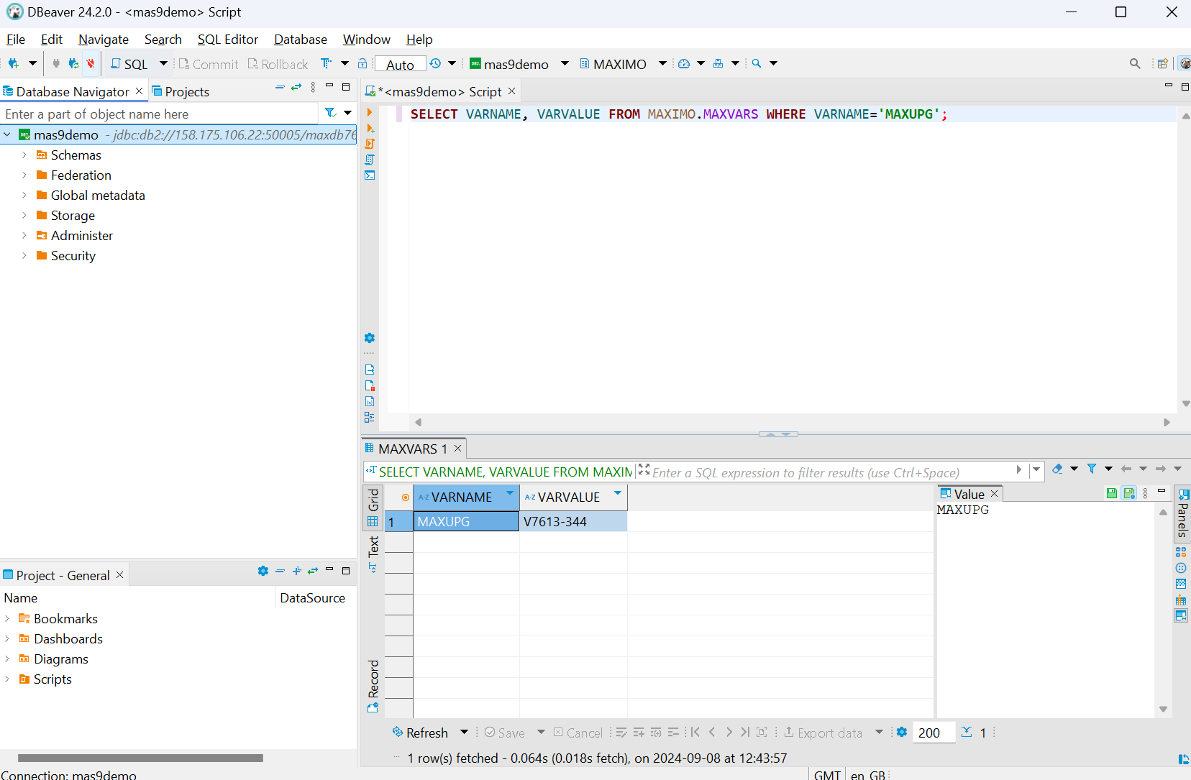
Task: Toggle Record mode for results
Action: click(x=373, y=686)
